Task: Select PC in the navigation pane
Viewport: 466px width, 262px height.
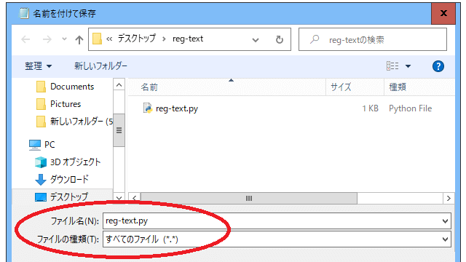Action: [x=50, y=145]
